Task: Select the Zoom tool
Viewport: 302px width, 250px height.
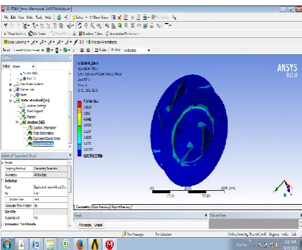Action: (x=93, y=25)
